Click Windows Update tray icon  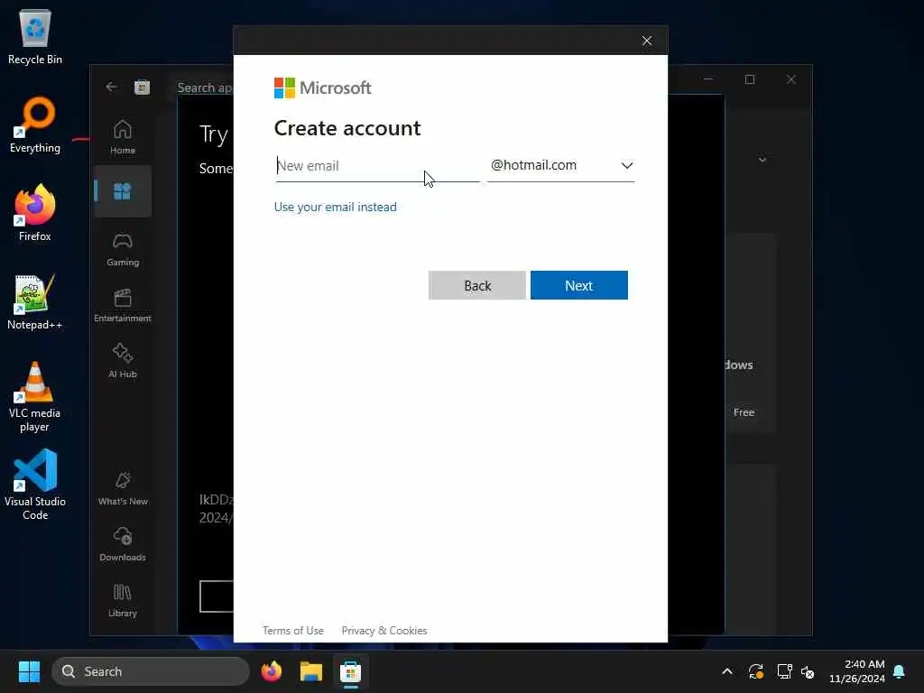(x=756, y=671)
